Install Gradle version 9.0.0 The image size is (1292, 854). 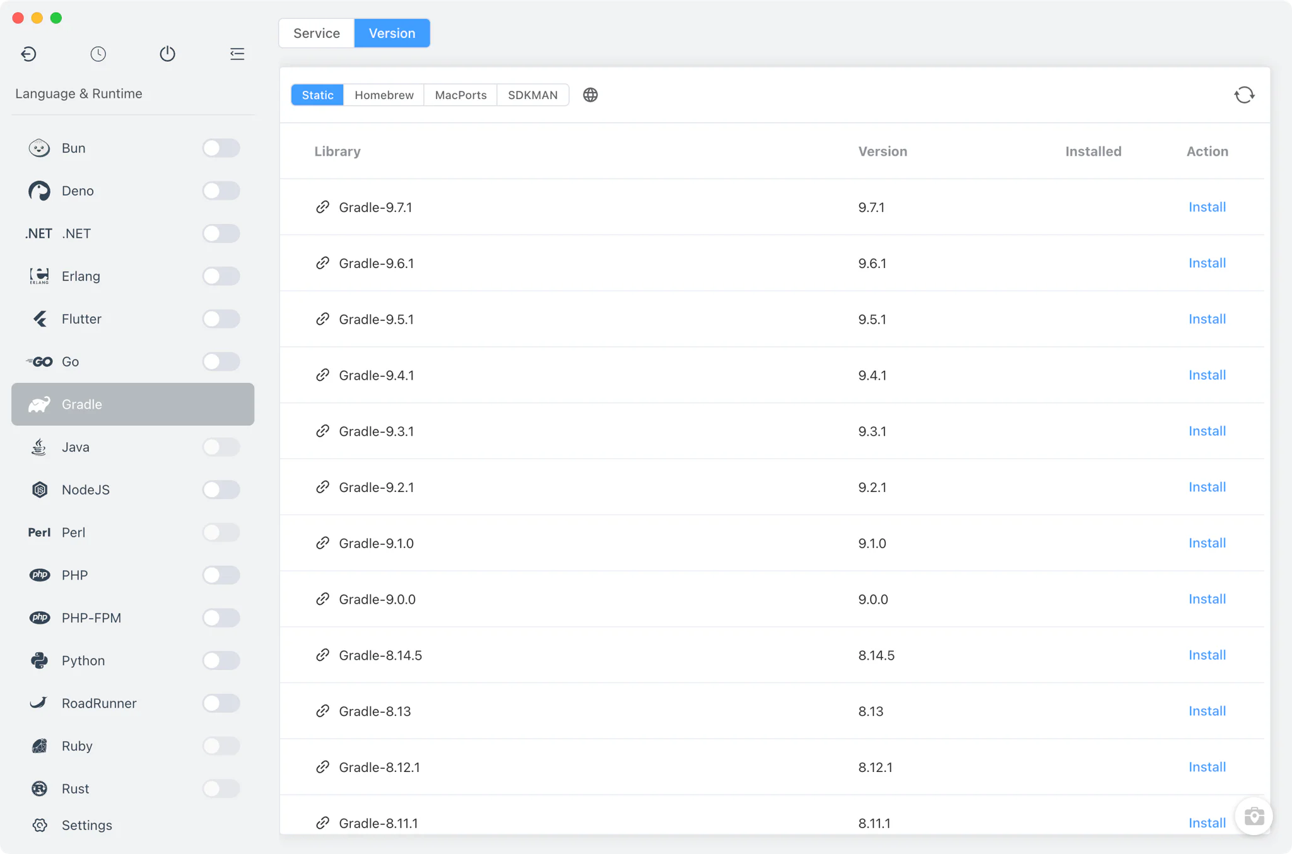pyautogui.click(x=1207, y=599)
